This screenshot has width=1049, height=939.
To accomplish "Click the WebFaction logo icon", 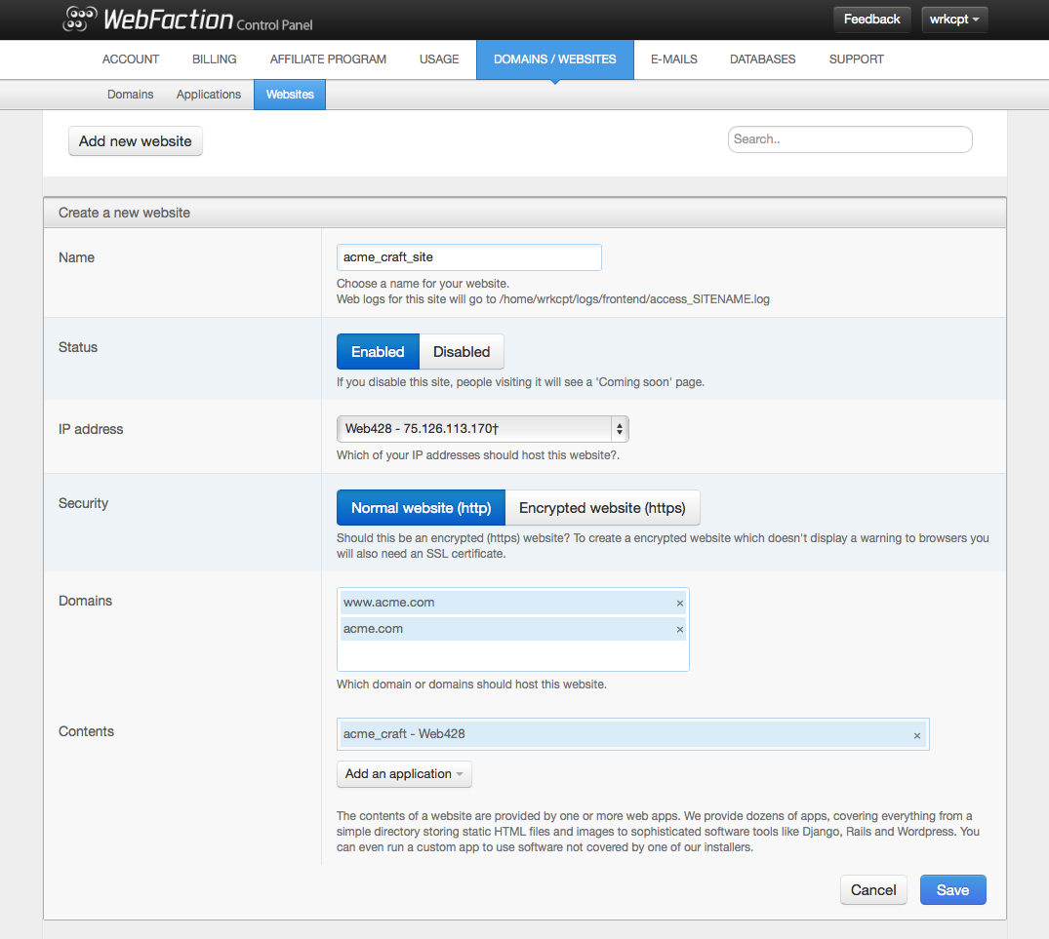I will (80, 19).
